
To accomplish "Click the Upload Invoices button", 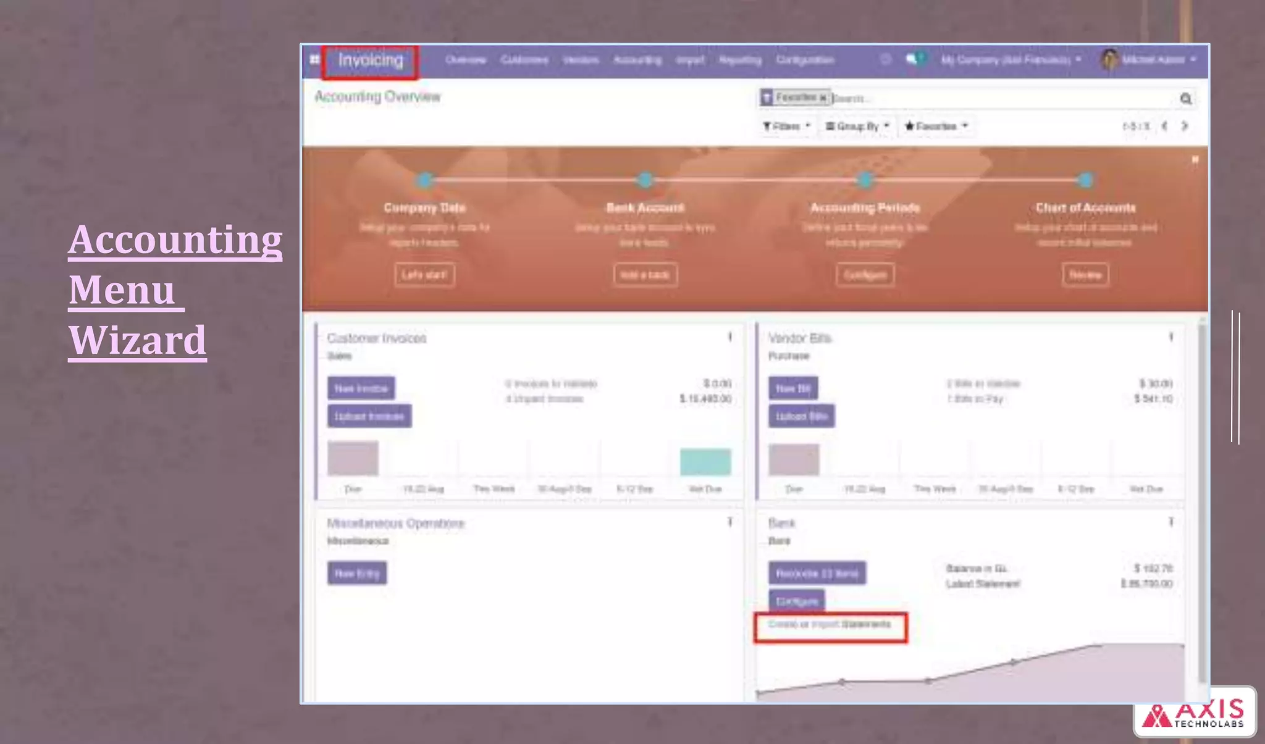I will tap(369, 416).
